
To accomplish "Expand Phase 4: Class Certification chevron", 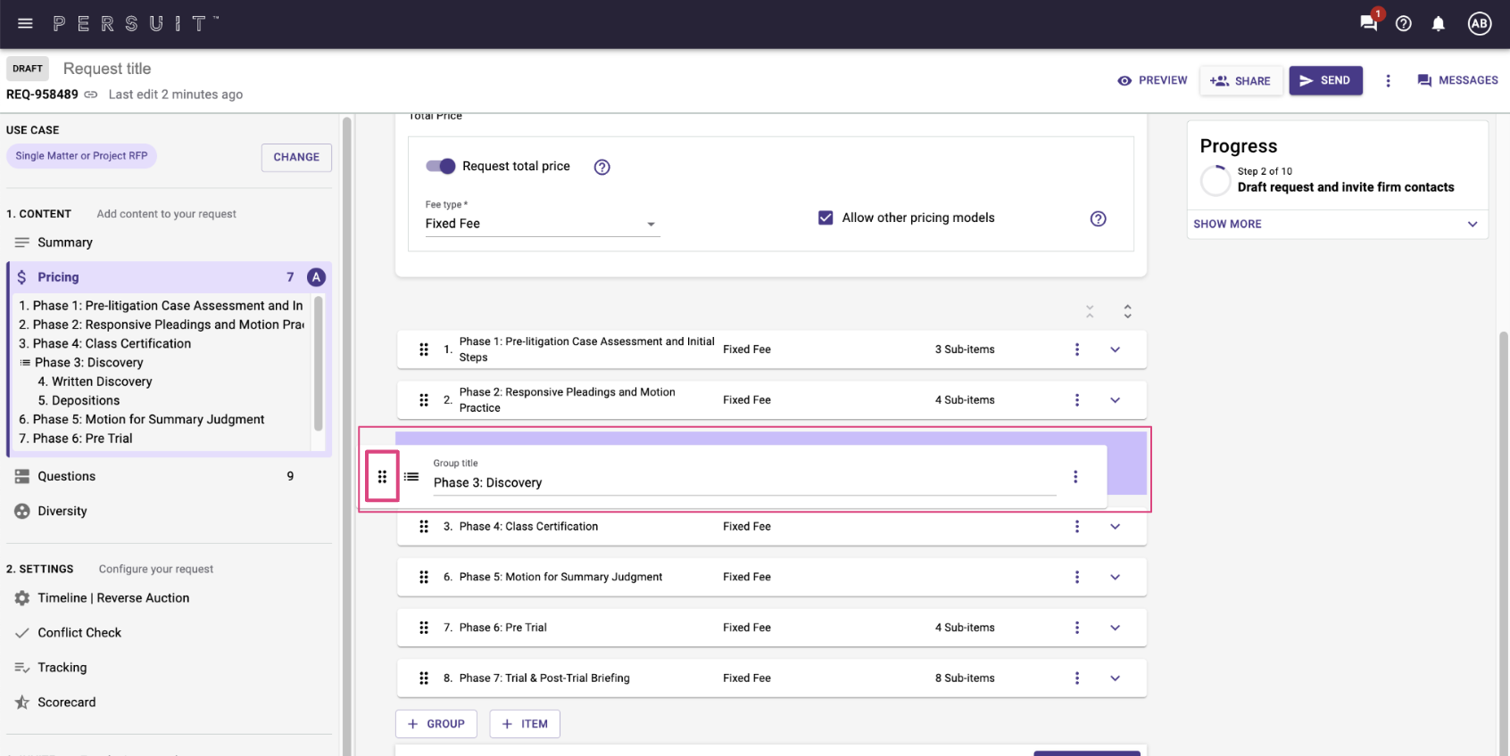I will 1116,527.
